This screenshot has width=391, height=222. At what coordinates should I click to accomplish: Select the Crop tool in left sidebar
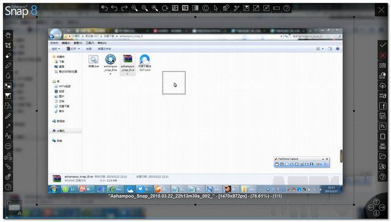pyautogui.click(x=8, y=45)
